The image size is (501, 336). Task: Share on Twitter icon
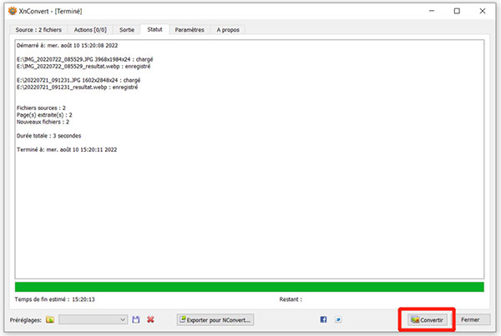[x=338, y=319]
